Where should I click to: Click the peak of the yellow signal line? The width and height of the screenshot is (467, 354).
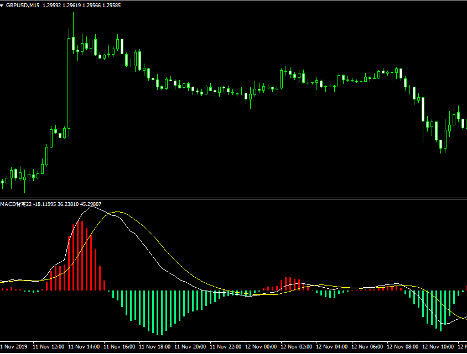point(117,212)
